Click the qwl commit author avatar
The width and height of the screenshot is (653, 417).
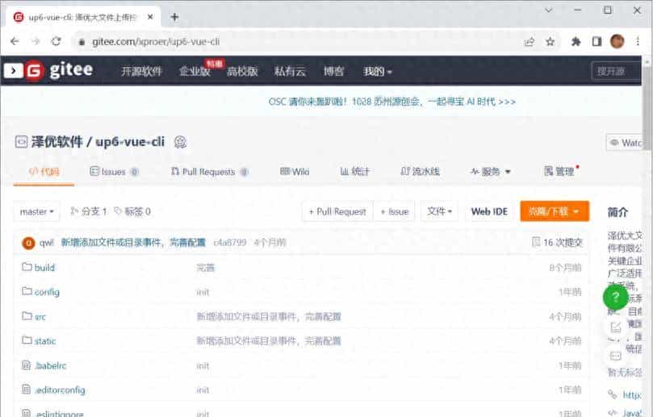point(28,243)
